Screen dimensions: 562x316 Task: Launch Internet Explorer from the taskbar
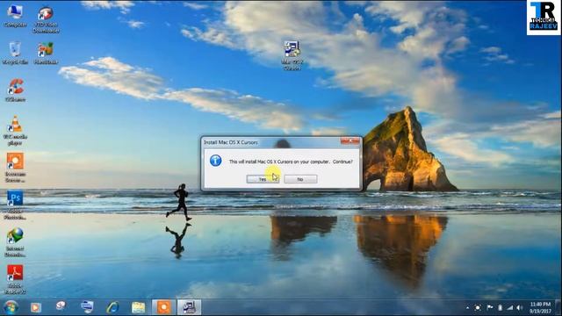click(x=112, y=307)
